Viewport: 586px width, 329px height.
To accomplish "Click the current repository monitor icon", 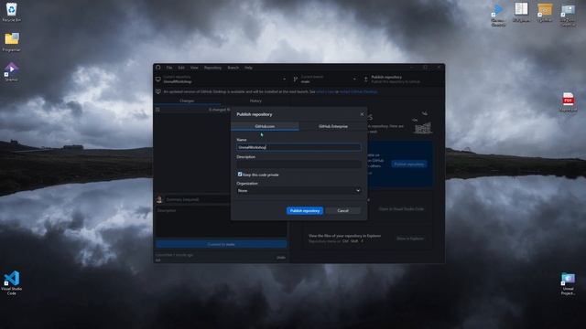I will [158, 80].
